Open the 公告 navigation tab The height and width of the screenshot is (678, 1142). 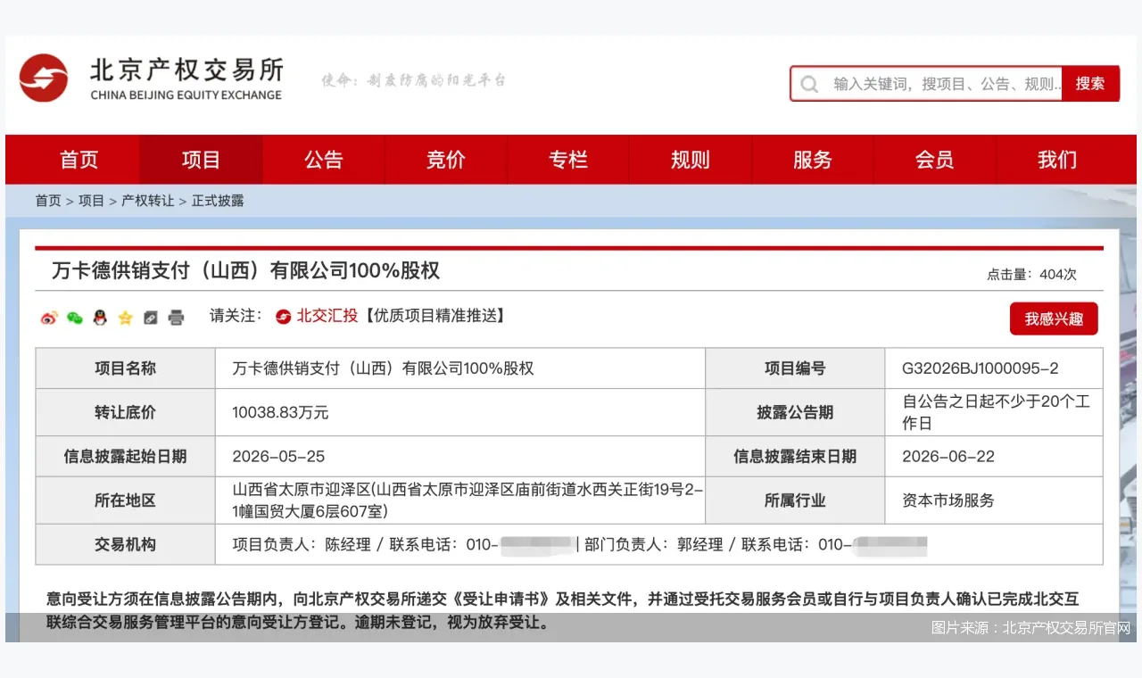[x=323, y=160]
